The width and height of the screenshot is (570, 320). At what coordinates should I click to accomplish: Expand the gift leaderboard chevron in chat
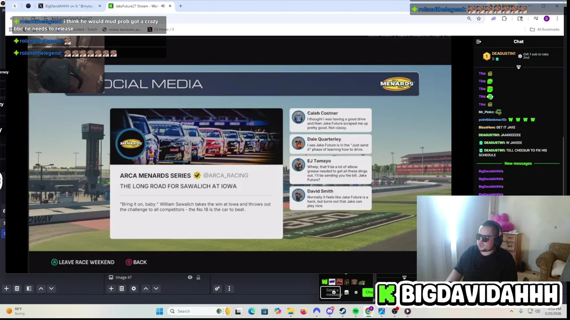[x=518, y=67]
